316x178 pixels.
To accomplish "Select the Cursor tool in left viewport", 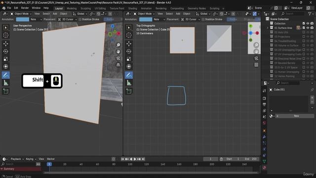I will click(5, 35).
